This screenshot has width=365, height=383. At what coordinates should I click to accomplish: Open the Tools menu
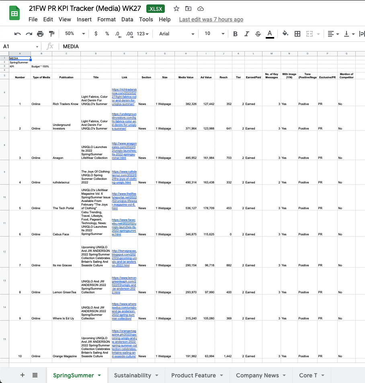pyautogui.click(x=146, y=20)
